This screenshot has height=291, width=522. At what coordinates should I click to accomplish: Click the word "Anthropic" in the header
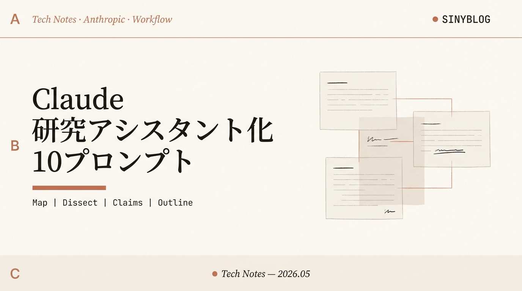[x=104, y=19]
